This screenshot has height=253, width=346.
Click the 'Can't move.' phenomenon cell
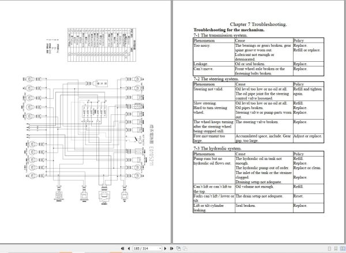pyautogui.click(x=214, y=71)
